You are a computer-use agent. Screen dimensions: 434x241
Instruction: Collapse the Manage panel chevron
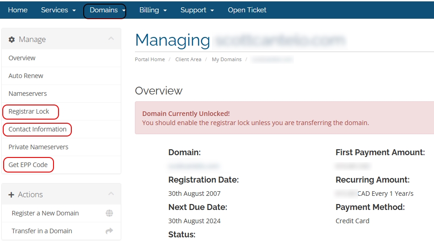111,39
